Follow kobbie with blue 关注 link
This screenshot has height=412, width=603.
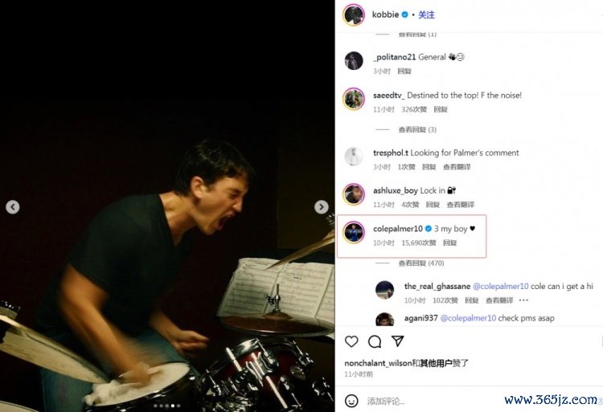point(426,15)
